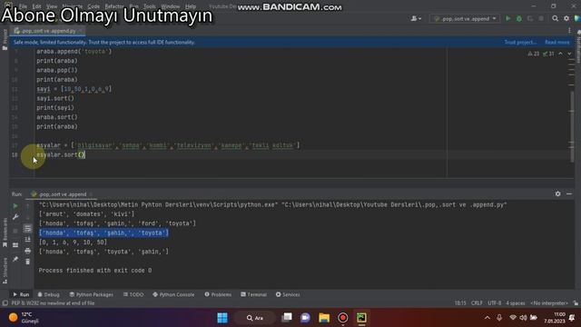Open the File menu
581x327 pixels.
pos(23,6)
